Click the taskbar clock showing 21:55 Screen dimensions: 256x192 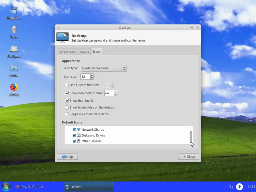point(251,186)
